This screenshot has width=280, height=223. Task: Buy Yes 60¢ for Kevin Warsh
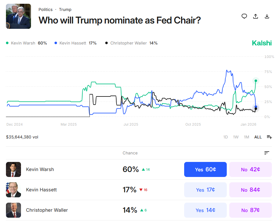205,169
